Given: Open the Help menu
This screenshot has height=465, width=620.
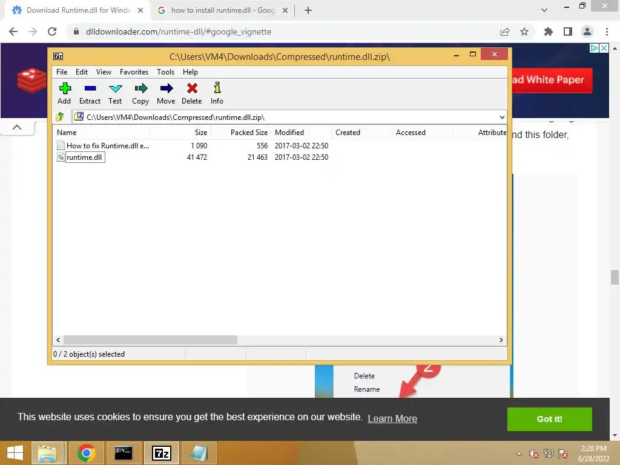Looking at the screenshot, I should point(190,72).
